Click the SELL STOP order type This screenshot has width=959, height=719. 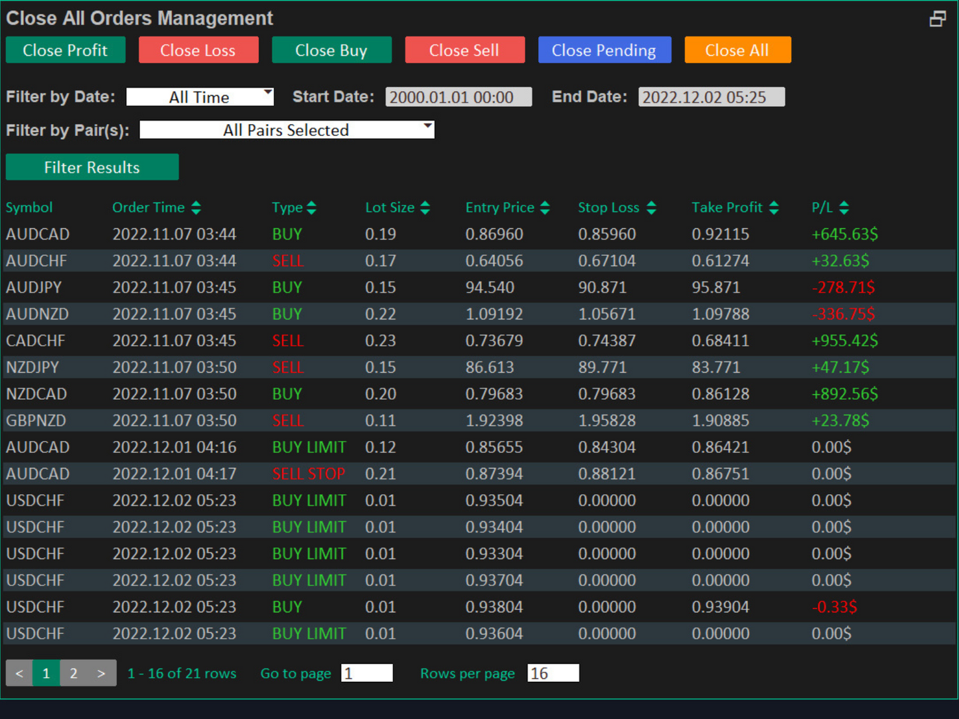pos(309,474)
